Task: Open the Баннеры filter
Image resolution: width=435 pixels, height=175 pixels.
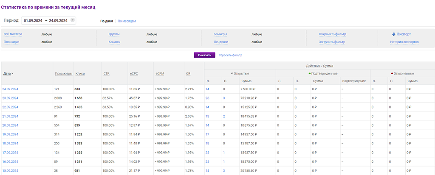Action: 220,34
